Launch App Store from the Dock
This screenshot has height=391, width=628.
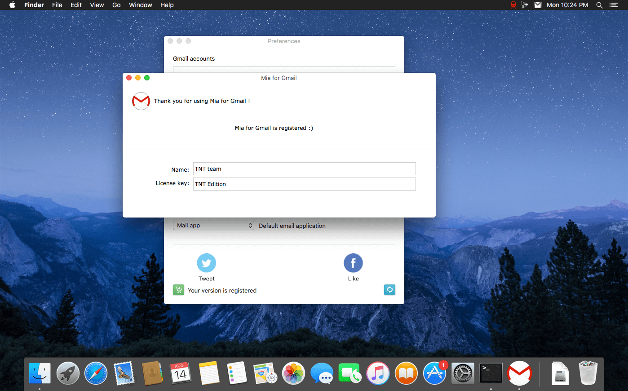(434, 373)
